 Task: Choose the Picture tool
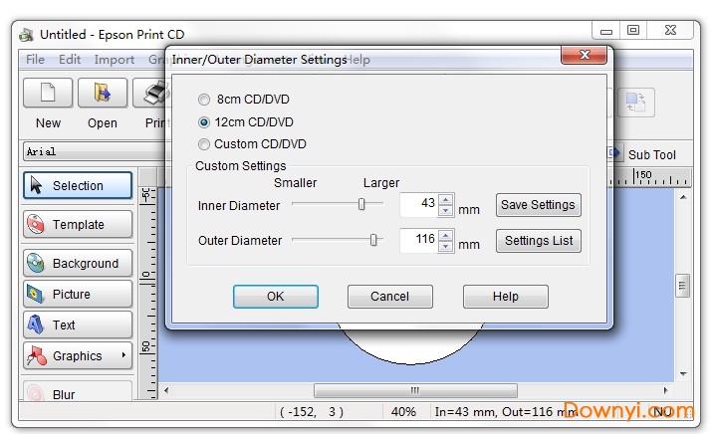[78, 295]
